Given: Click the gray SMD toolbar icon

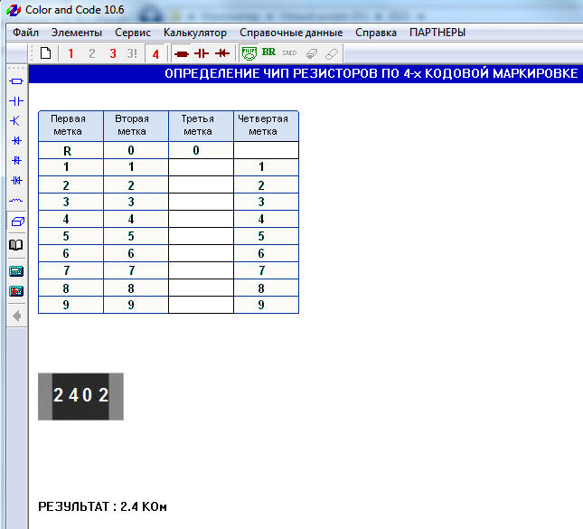Looking at the screenshot, I should (289, 52).
